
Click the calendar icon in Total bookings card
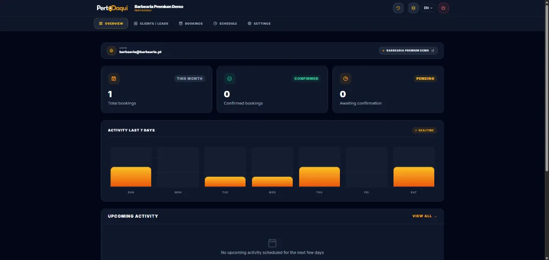114,79
